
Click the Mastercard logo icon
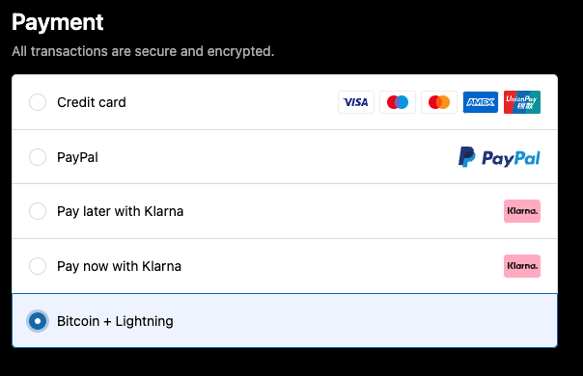pos(439,102)
